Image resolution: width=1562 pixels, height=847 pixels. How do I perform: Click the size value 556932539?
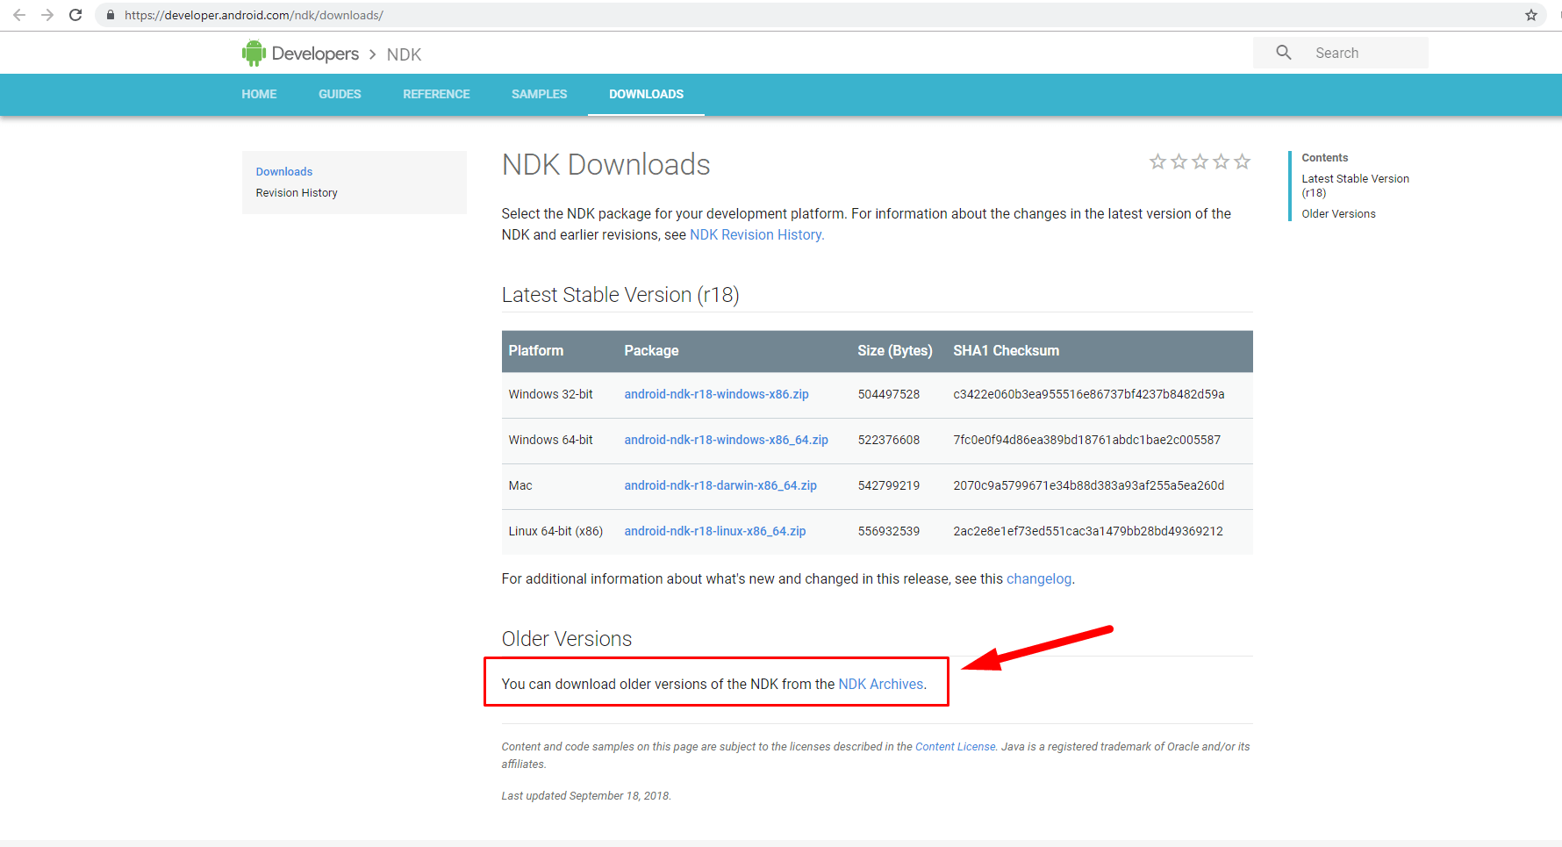tap(888, 531)
